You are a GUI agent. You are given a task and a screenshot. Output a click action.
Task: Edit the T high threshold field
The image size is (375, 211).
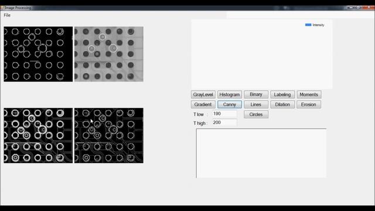(224, 122)
